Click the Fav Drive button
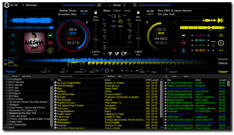 pos(27,76)
